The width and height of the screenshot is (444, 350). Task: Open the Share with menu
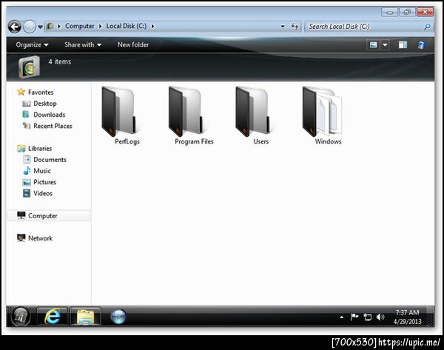coord(83,44)
